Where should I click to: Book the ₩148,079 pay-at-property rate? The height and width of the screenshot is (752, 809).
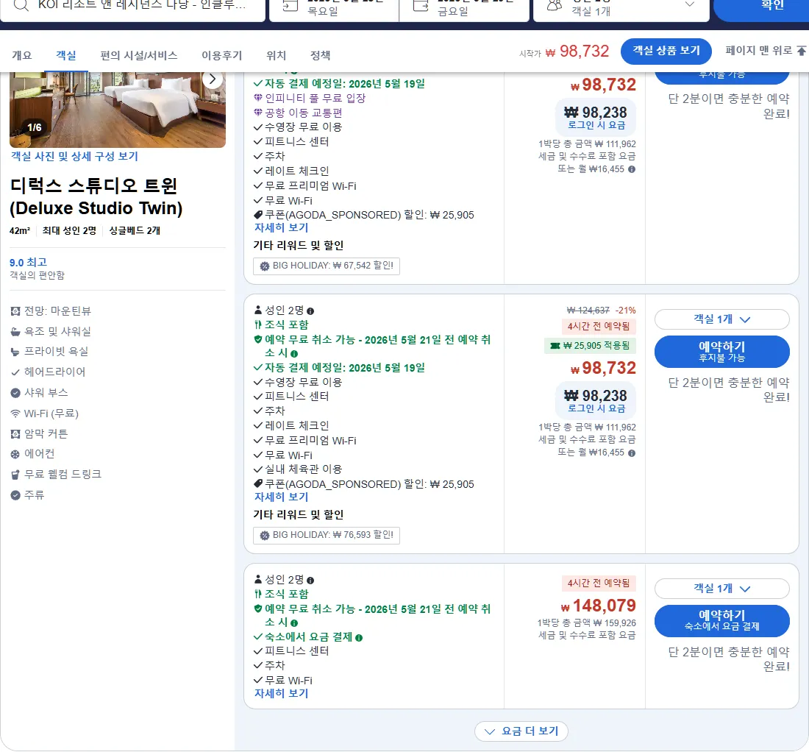(721, 621)
